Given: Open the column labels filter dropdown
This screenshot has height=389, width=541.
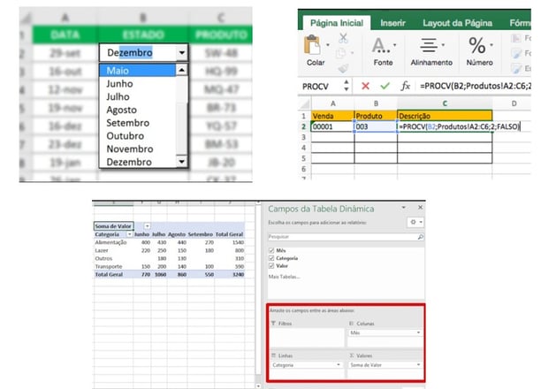Looking at the screenshot, I should tap(148, 226).
